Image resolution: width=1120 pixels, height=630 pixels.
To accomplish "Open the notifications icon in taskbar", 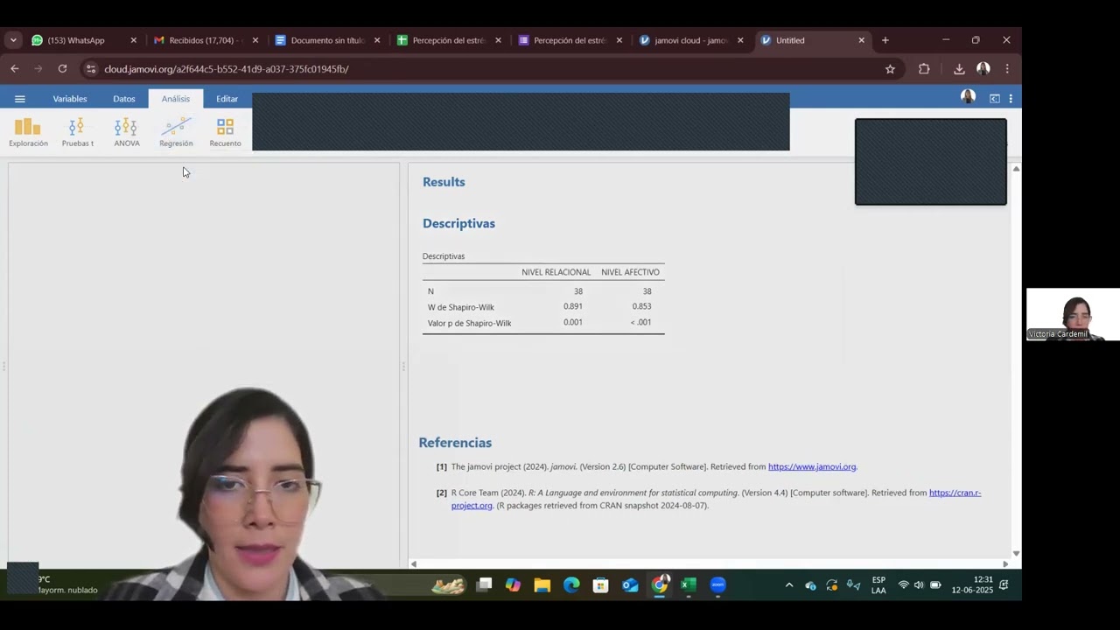I will [x=1004, y=584].
